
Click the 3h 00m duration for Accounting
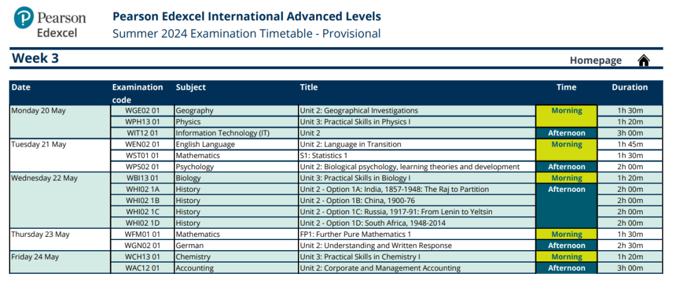click(x=630, y=268)
